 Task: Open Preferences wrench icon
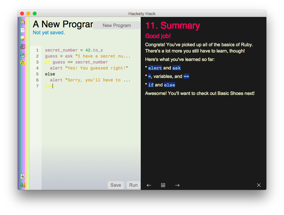(x=23, y=176)
